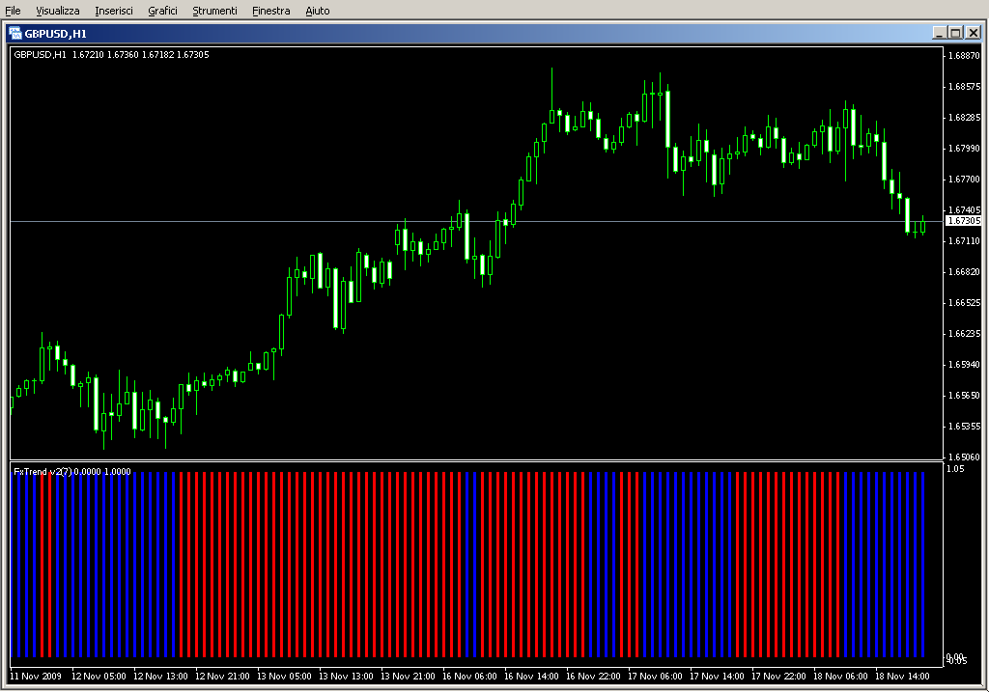Click the 1.65060 price scale label

click(x=965, y=457)
